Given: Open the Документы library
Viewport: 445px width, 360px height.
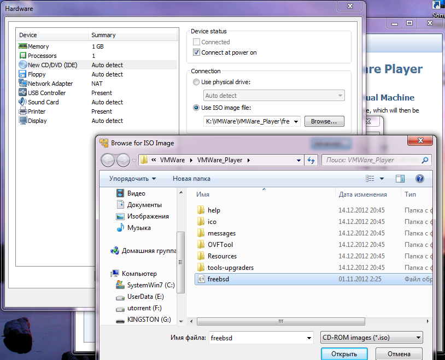Looking at the screenshot, I should (x=139, y=204).
